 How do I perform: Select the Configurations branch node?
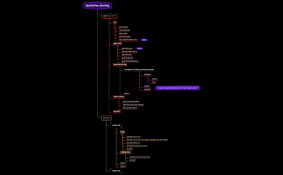pyautogui.click(x=125, y=152)
